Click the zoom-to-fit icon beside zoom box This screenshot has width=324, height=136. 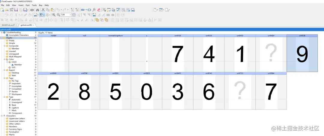74,15
